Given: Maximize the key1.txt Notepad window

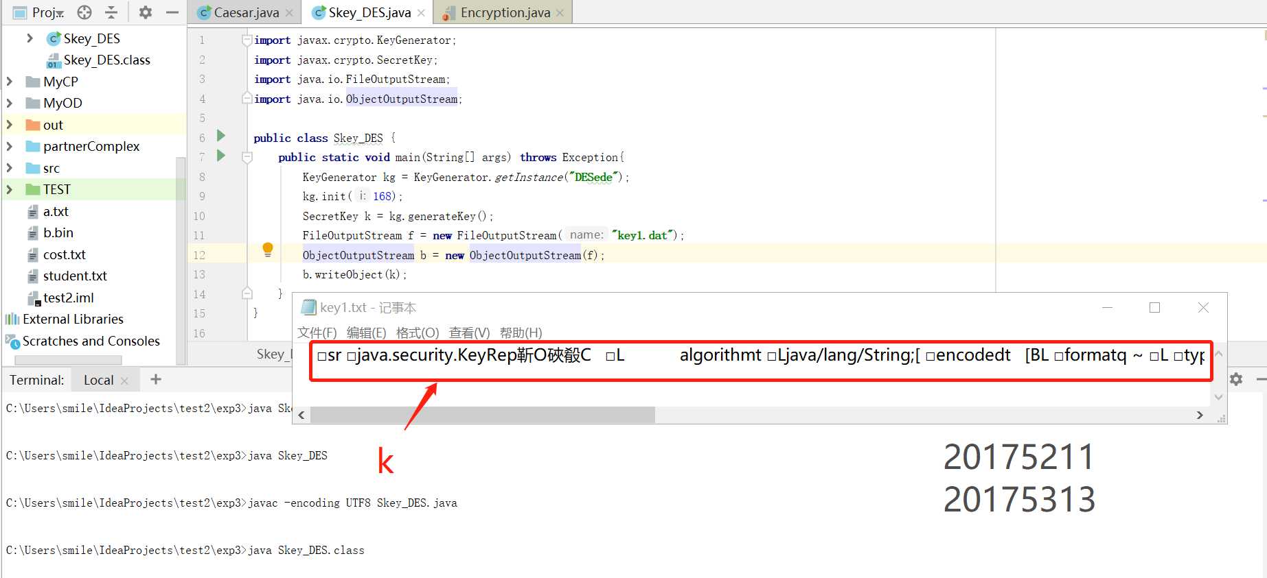Looking at the screenshot, I should (1155, 308).
